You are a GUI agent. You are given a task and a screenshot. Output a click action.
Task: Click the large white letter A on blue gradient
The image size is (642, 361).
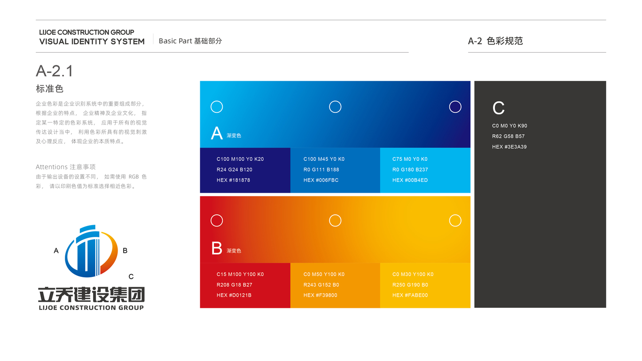[x=217, y=133]
